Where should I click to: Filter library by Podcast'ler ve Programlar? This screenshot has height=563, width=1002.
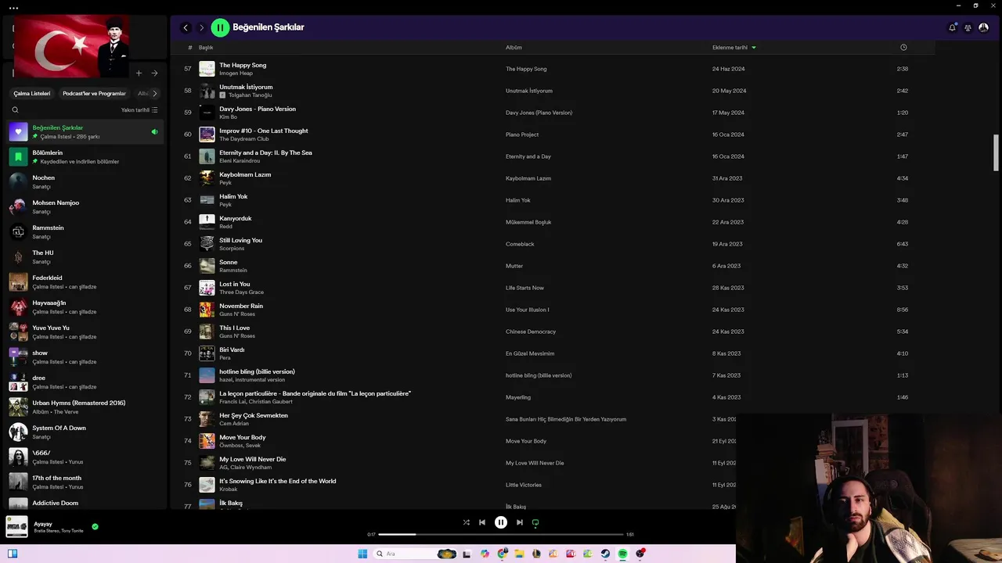tap(94, 93)
